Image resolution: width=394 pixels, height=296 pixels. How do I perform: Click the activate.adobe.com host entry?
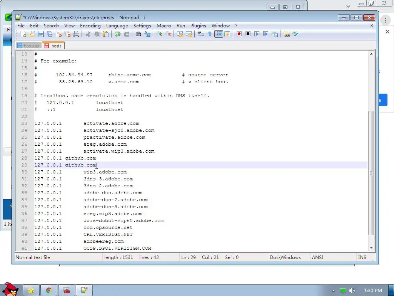pos(111,123)
